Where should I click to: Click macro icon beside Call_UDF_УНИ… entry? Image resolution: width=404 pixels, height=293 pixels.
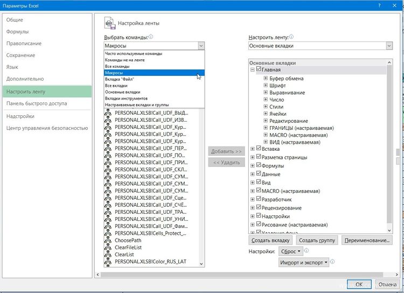pyautogui.click(x=108, y=219)
